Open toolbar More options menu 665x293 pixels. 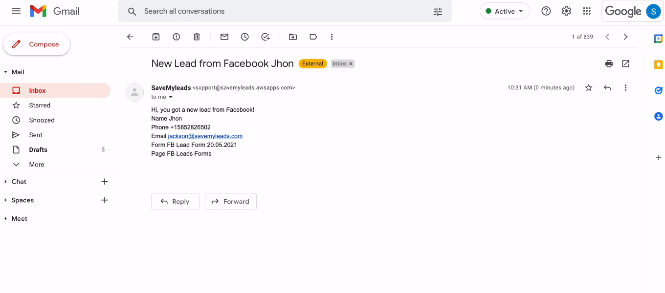pyautogui.click(x=332, y=37)
